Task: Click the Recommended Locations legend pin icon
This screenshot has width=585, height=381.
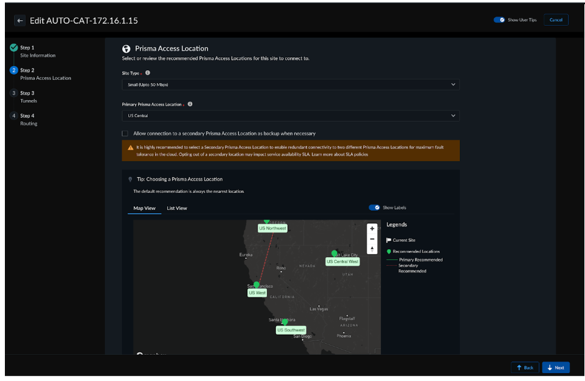Action: coord(389,252)
